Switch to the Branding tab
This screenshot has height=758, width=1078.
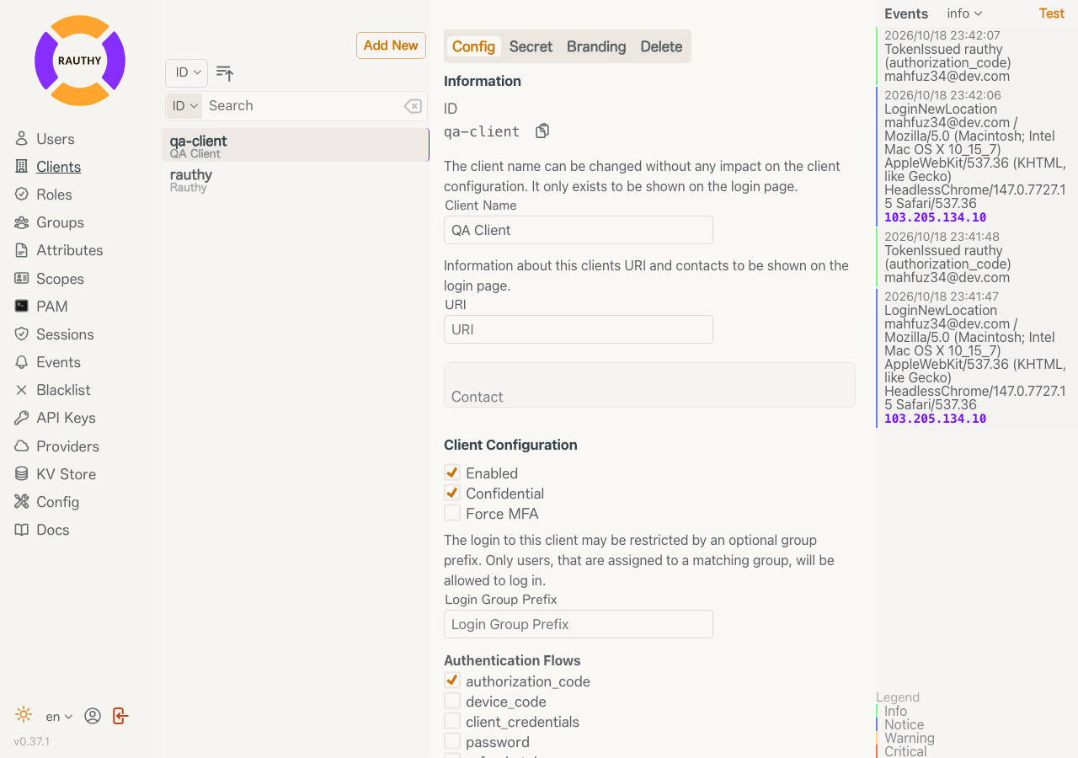pos(596,46)
